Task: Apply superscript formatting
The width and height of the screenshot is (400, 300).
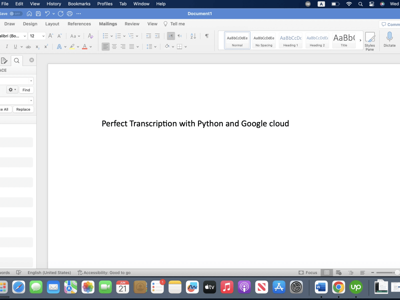Action: (x=46, y=47)
